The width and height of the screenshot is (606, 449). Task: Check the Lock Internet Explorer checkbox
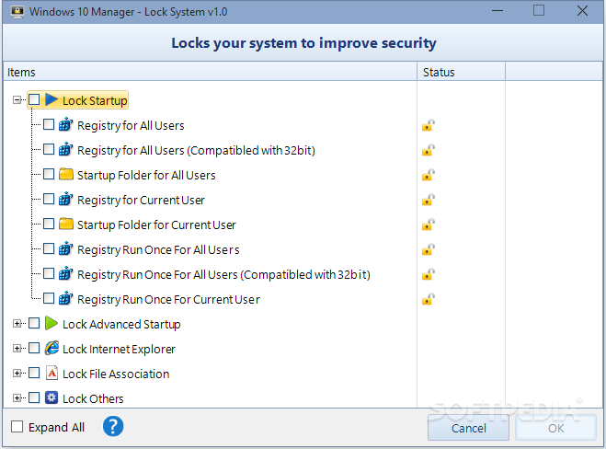point(34,348)
